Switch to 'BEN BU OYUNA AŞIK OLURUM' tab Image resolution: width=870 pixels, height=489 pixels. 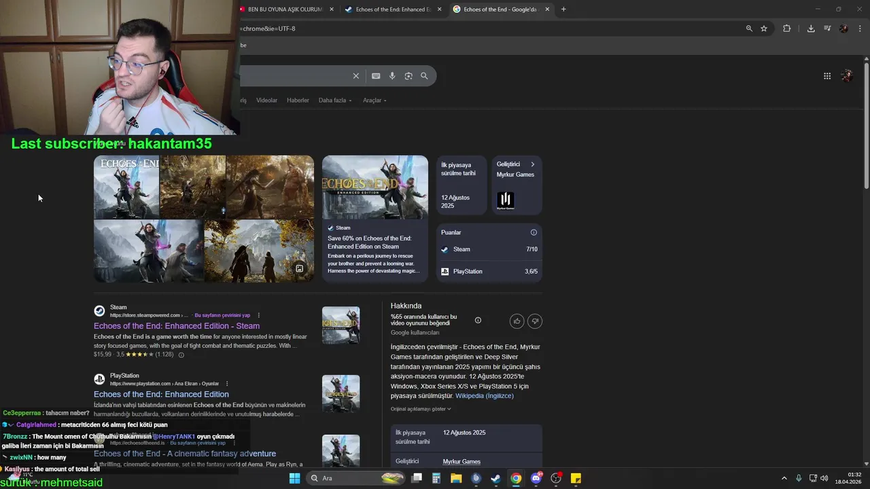284,10
